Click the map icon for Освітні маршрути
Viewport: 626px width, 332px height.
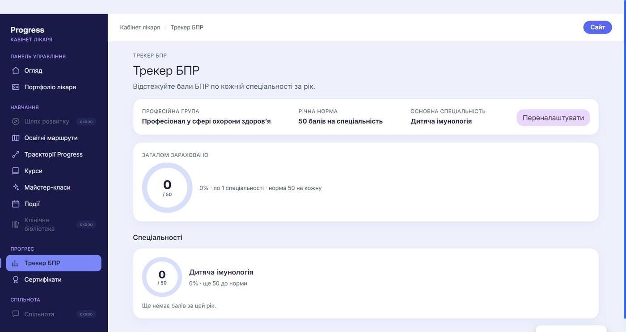click(16, 138)
